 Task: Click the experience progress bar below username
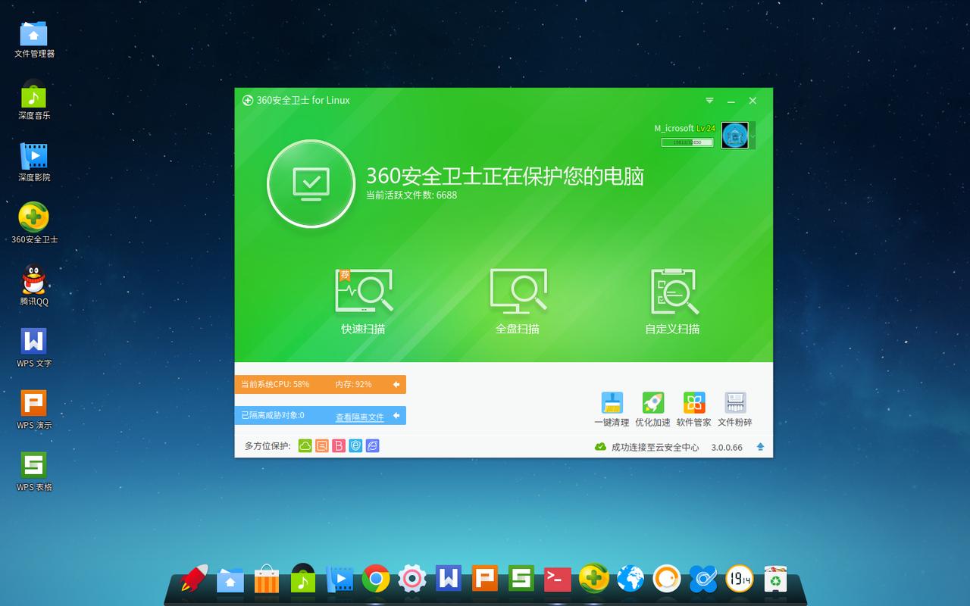pyautogui.click(x=686, y=142)
